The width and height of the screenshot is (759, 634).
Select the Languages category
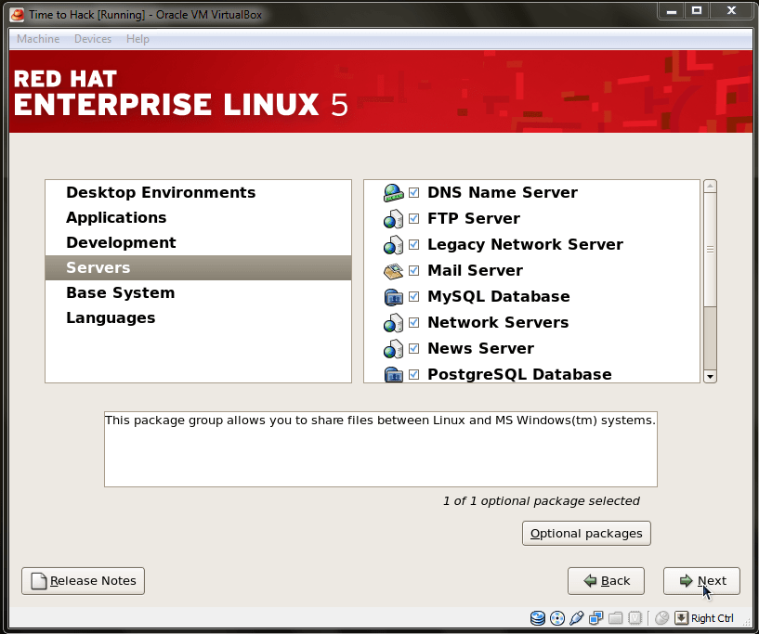pos(199,318)
